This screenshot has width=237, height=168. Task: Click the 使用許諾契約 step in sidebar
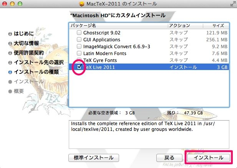29,53
